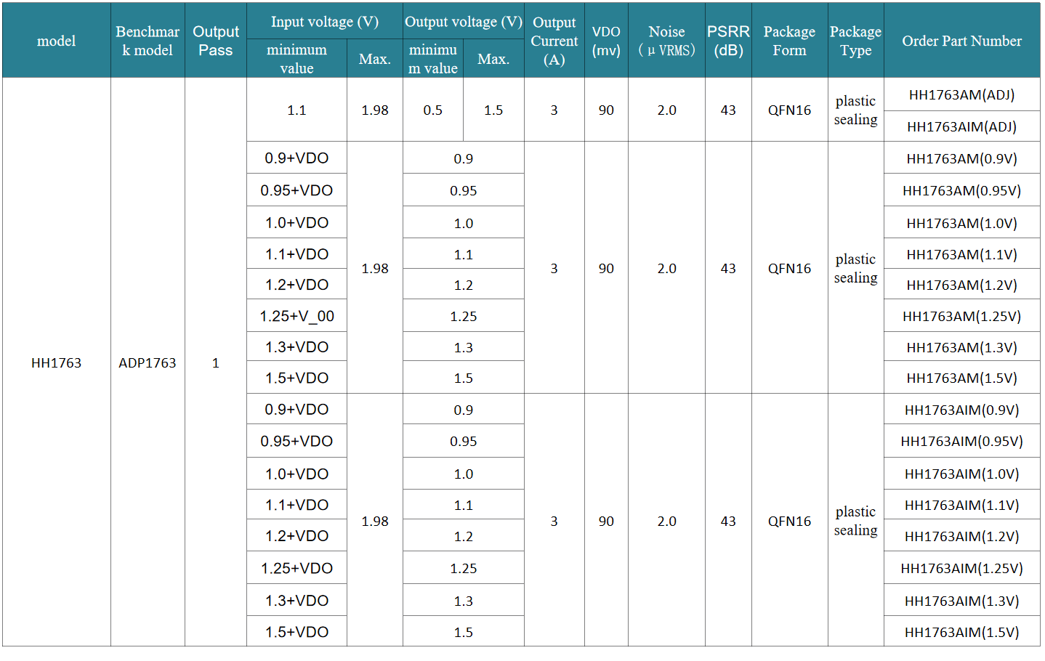This screenshot has width=1045, height=661.
Task: Click the HH1763 model cell
Action: [x=56, y=362]
